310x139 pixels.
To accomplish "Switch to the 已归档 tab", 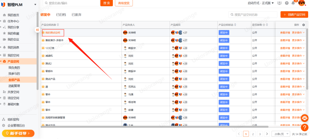I will point(61,15).
